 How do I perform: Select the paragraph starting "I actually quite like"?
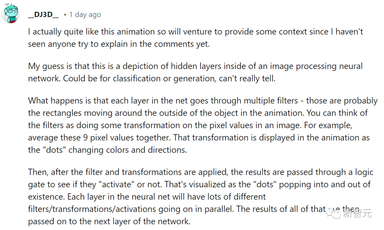tap(196, 38)
